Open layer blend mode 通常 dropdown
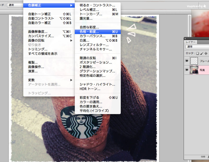The height and width of the screenshot is (162, 209). 197,47
